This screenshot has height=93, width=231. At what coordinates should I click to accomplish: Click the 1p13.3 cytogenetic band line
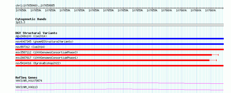[119, 25]
